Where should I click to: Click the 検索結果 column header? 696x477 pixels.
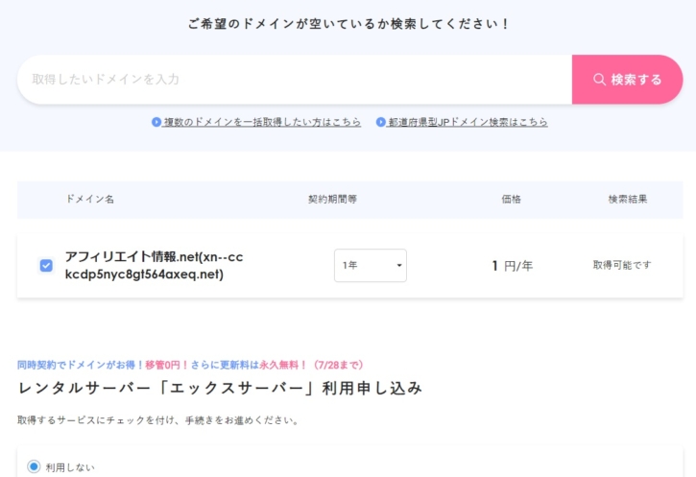click(x=628, y=200)
